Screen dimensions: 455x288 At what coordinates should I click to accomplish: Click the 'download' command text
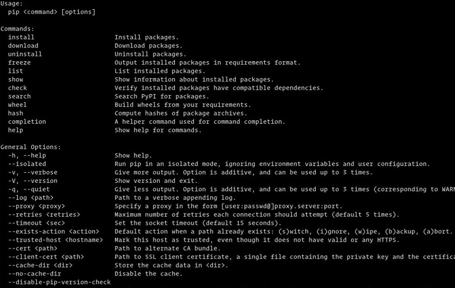click(x=23, y=46)
